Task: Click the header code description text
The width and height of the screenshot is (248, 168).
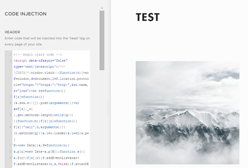Action: [x=47, y=41]
